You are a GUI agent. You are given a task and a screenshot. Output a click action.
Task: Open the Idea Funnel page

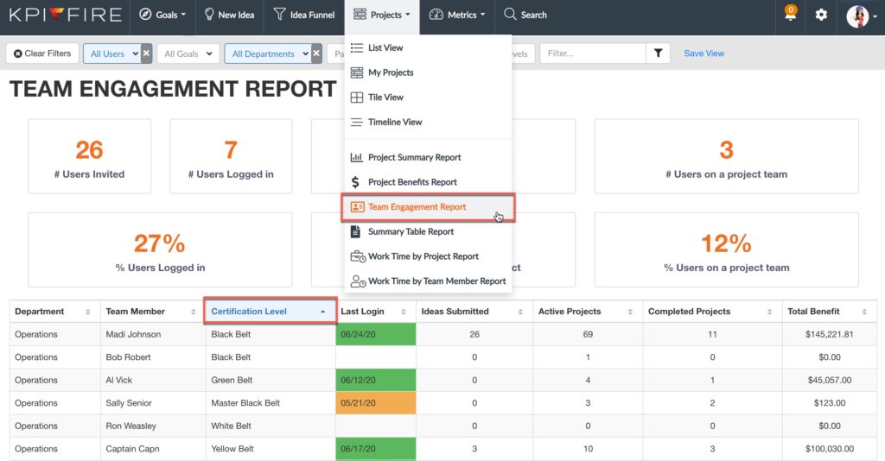tap(303, 15)
